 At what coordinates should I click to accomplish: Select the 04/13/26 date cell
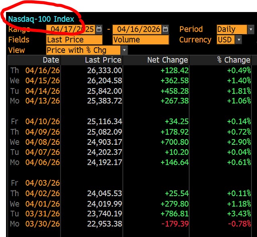[x=43, y=101]
